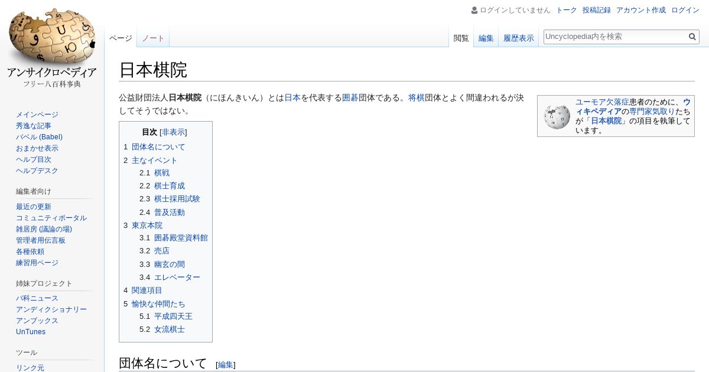Viewport: 709px width, 372px height.
Task: Open リンク元 tools link
Action: 30,368
